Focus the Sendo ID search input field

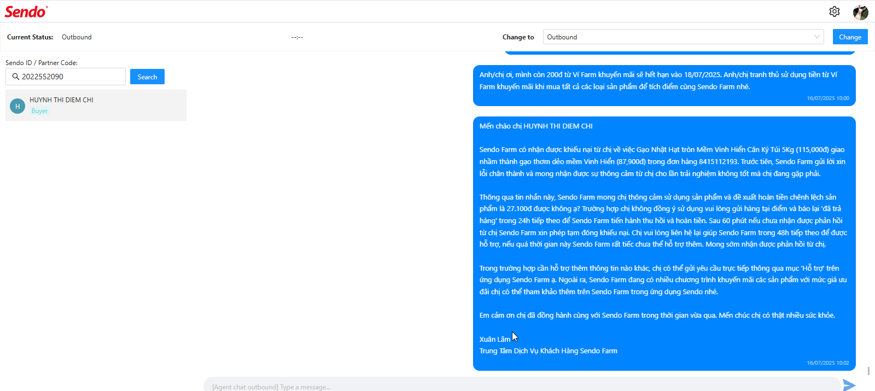pos(66,77)
